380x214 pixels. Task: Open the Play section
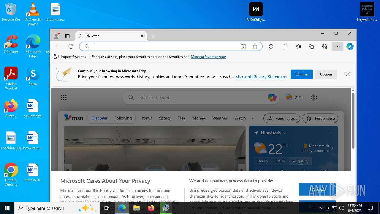pyautogui.click(x=181, y=118)
